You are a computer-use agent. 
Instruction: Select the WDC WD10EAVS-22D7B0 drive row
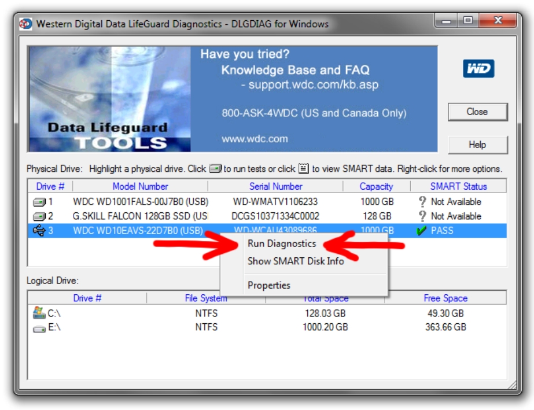[x=267, y=231]
